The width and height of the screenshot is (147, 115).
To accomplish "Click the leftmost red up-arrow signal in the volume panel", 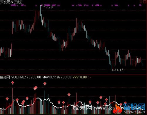I will pos(7,99).
